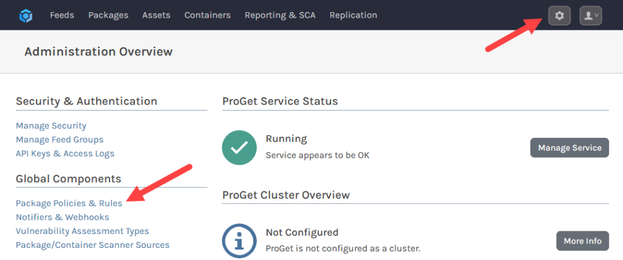Select Assets in the navigation bar
Image resolution: width=623 pixels, height=260 pixels.
click(x=156, y=15)
